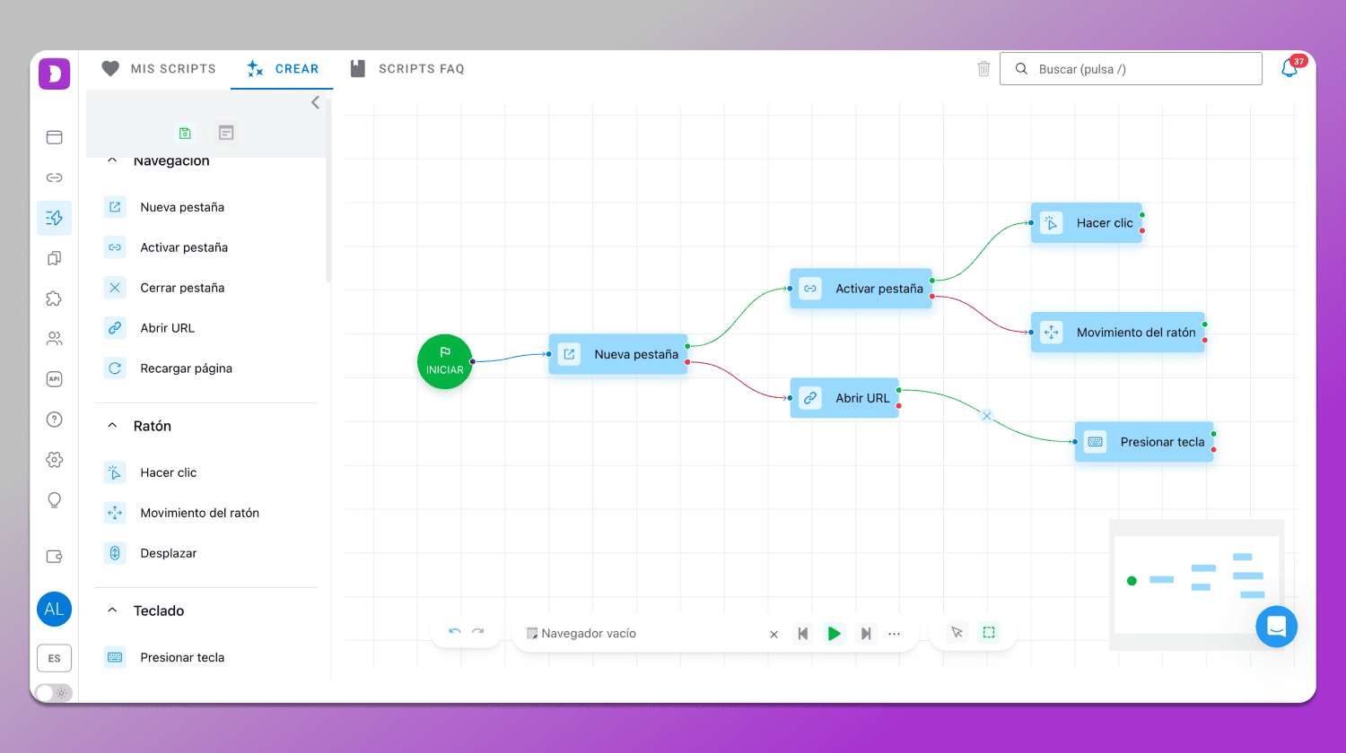This screenshot has height=753, width=1346.
Task: Click the minimap preview of canvas
Action: click(1196, 583)
